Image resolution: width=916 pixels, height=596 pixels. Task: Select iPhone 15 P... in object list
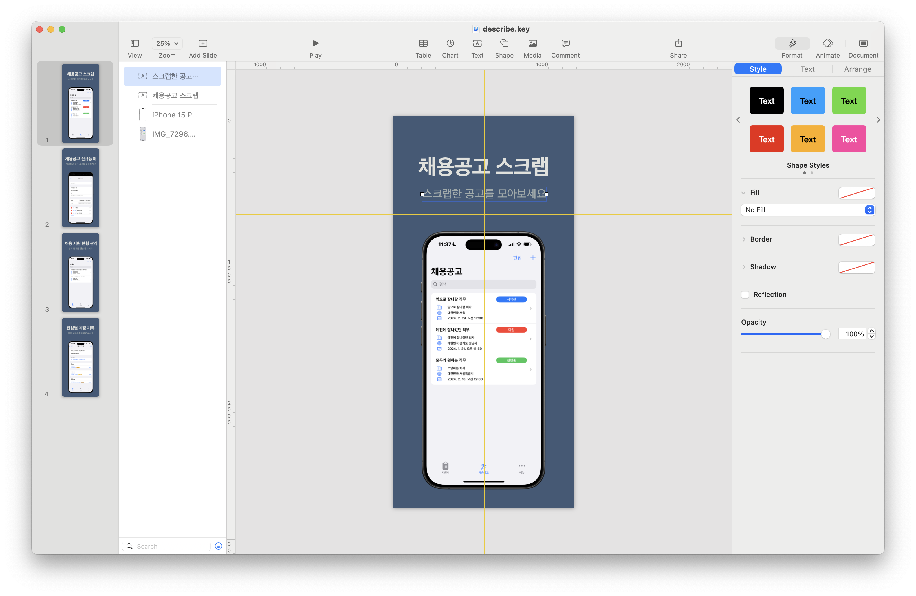click(x=175, y=115)
